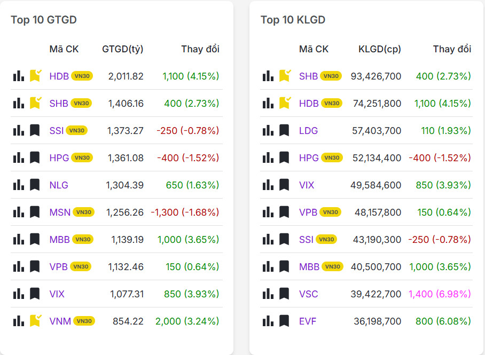The image size is (485, 355).
Task: Toggle the HPG bookmark in Top 10 KLGD
Action: pos(284,157)
